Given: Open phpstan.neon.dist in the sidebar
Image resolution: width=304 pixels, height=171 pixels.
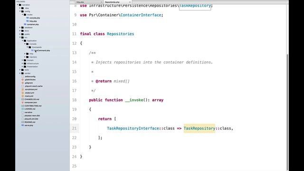Looking at the screenshot, I should 32,115.
